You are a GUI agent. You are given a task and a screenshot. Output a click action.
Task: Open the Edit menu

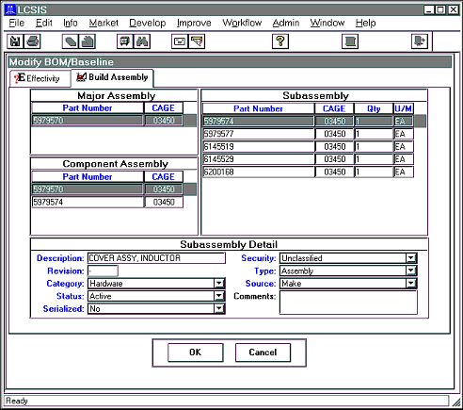click(44, 23)
